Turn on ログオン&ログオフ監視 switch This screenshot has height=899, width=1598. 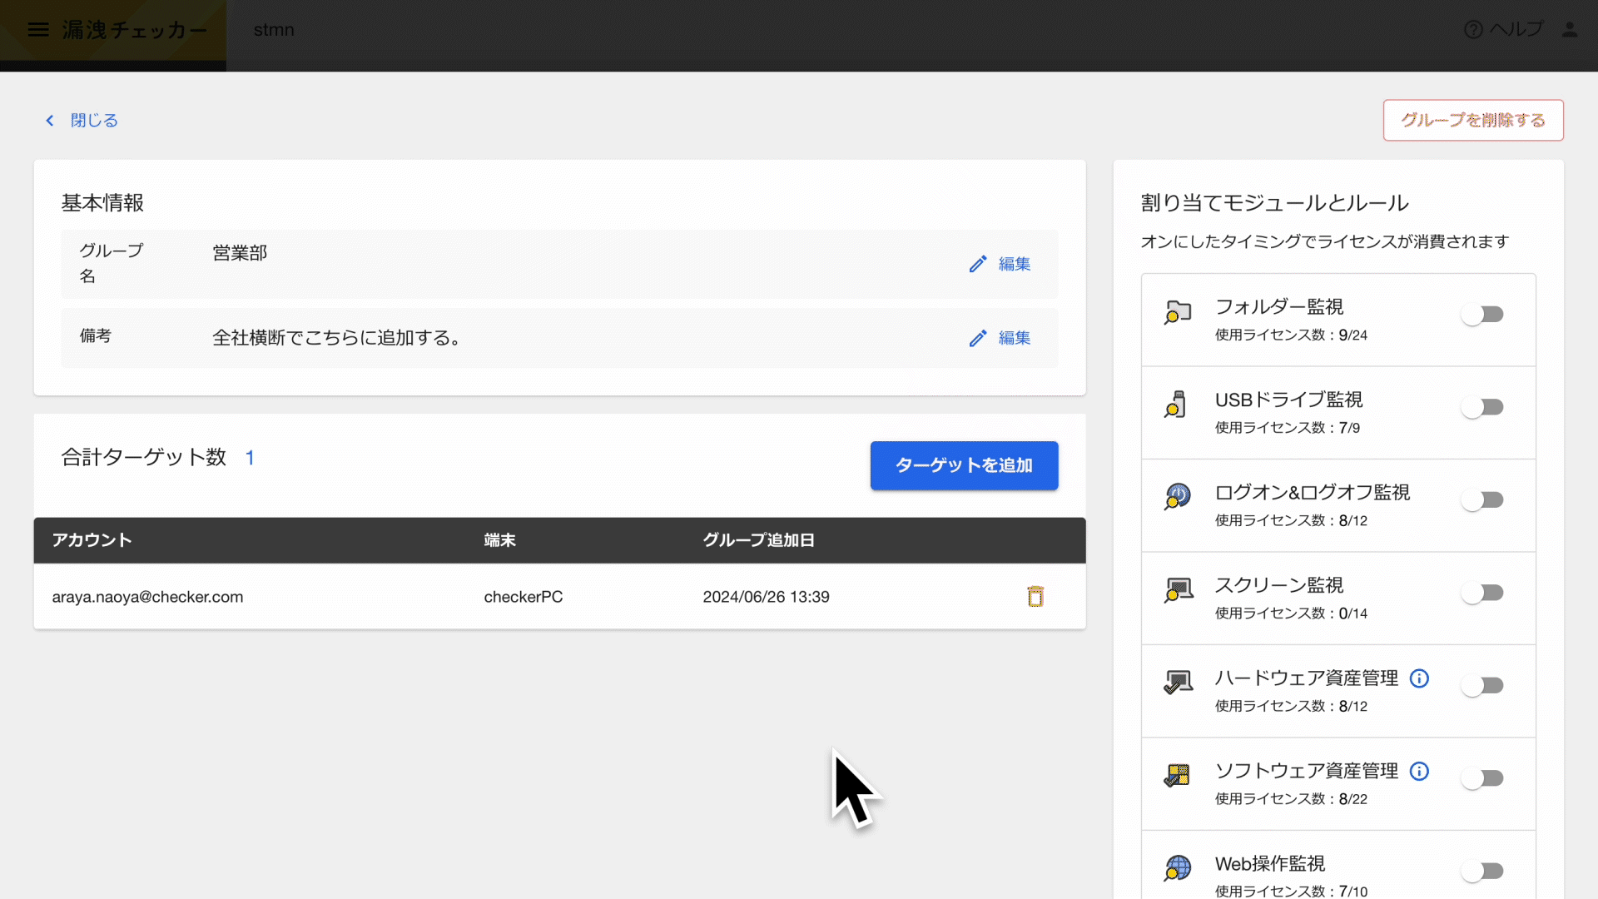(1482, 500)
